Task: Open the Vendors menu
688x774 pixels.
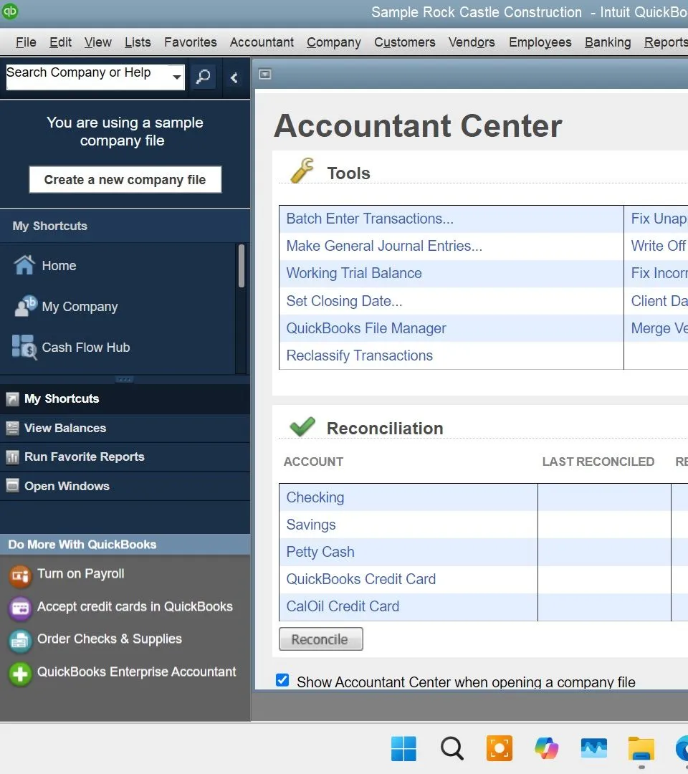Action: [x=472, y=42]
